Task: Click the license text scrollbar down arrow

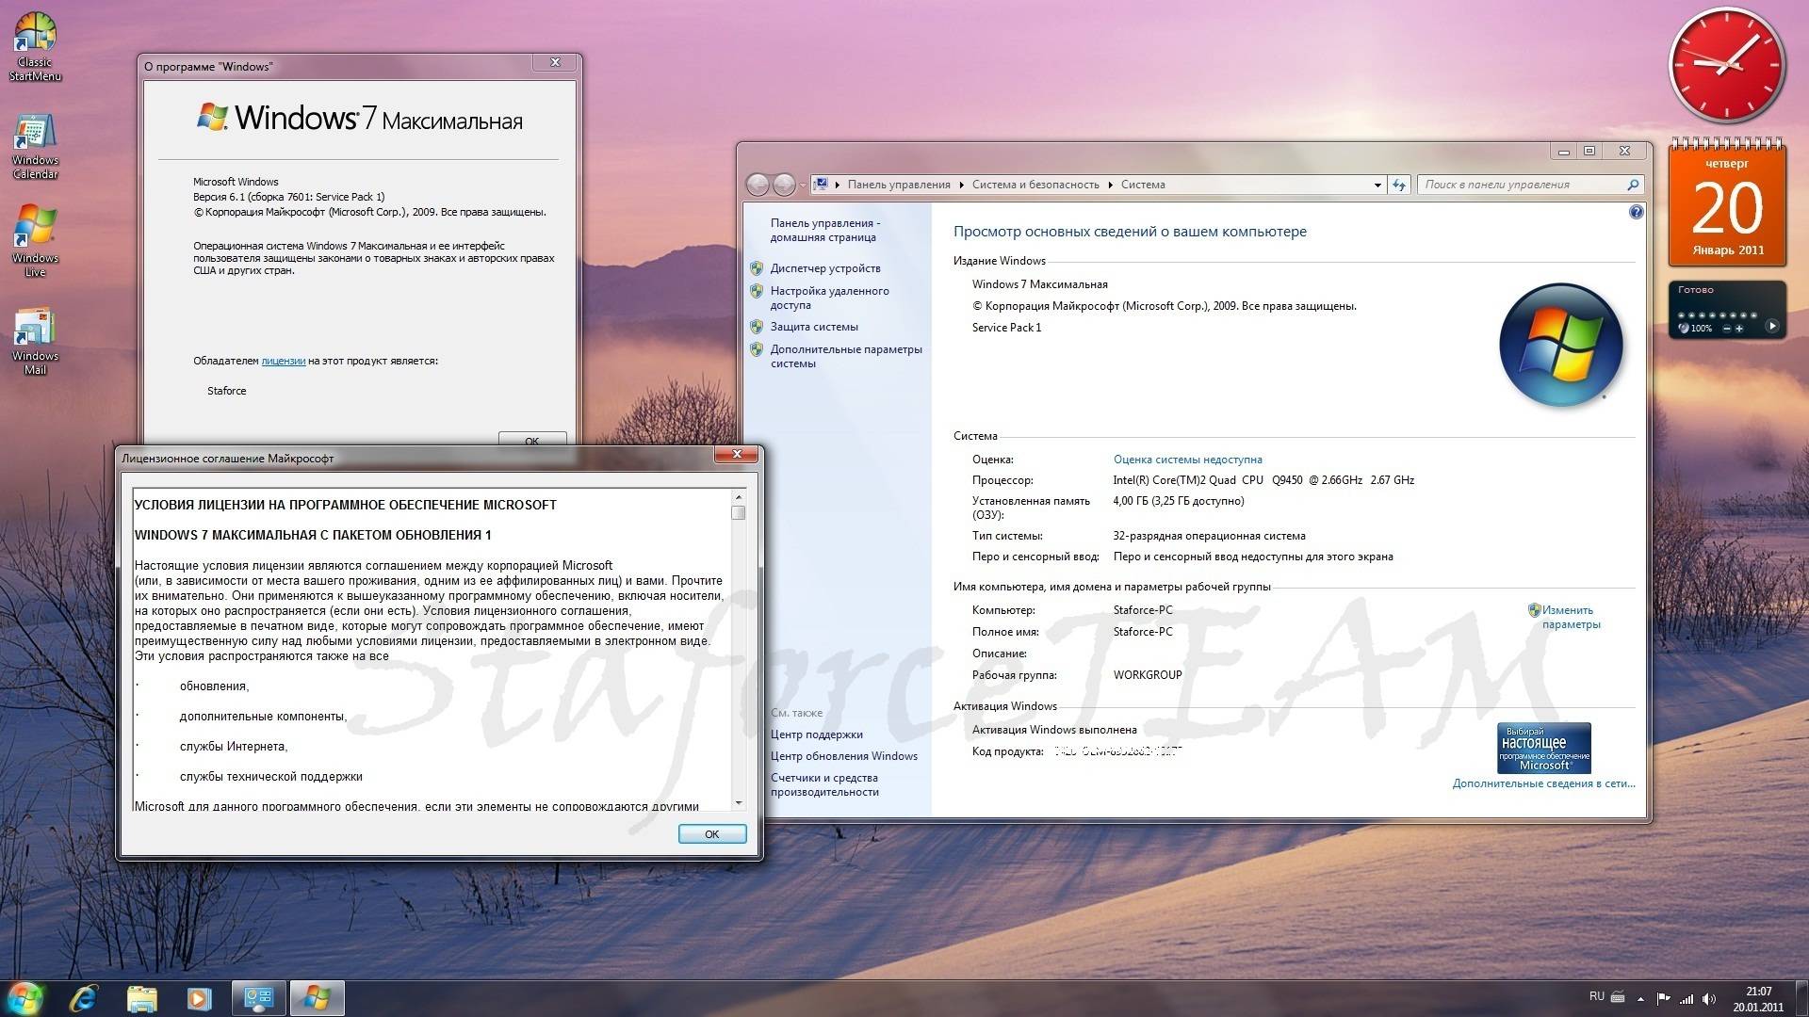Action: 739,802
